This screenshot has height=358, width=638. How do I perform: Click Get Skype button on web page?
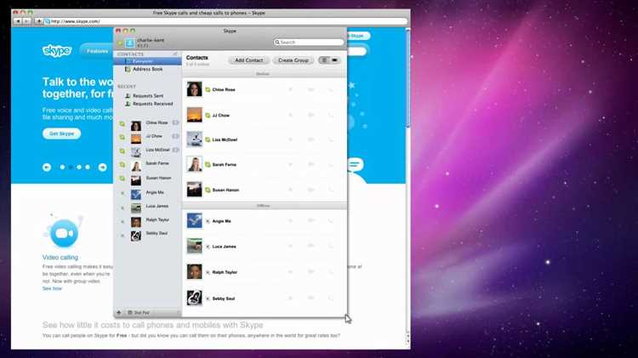(61, 134)
